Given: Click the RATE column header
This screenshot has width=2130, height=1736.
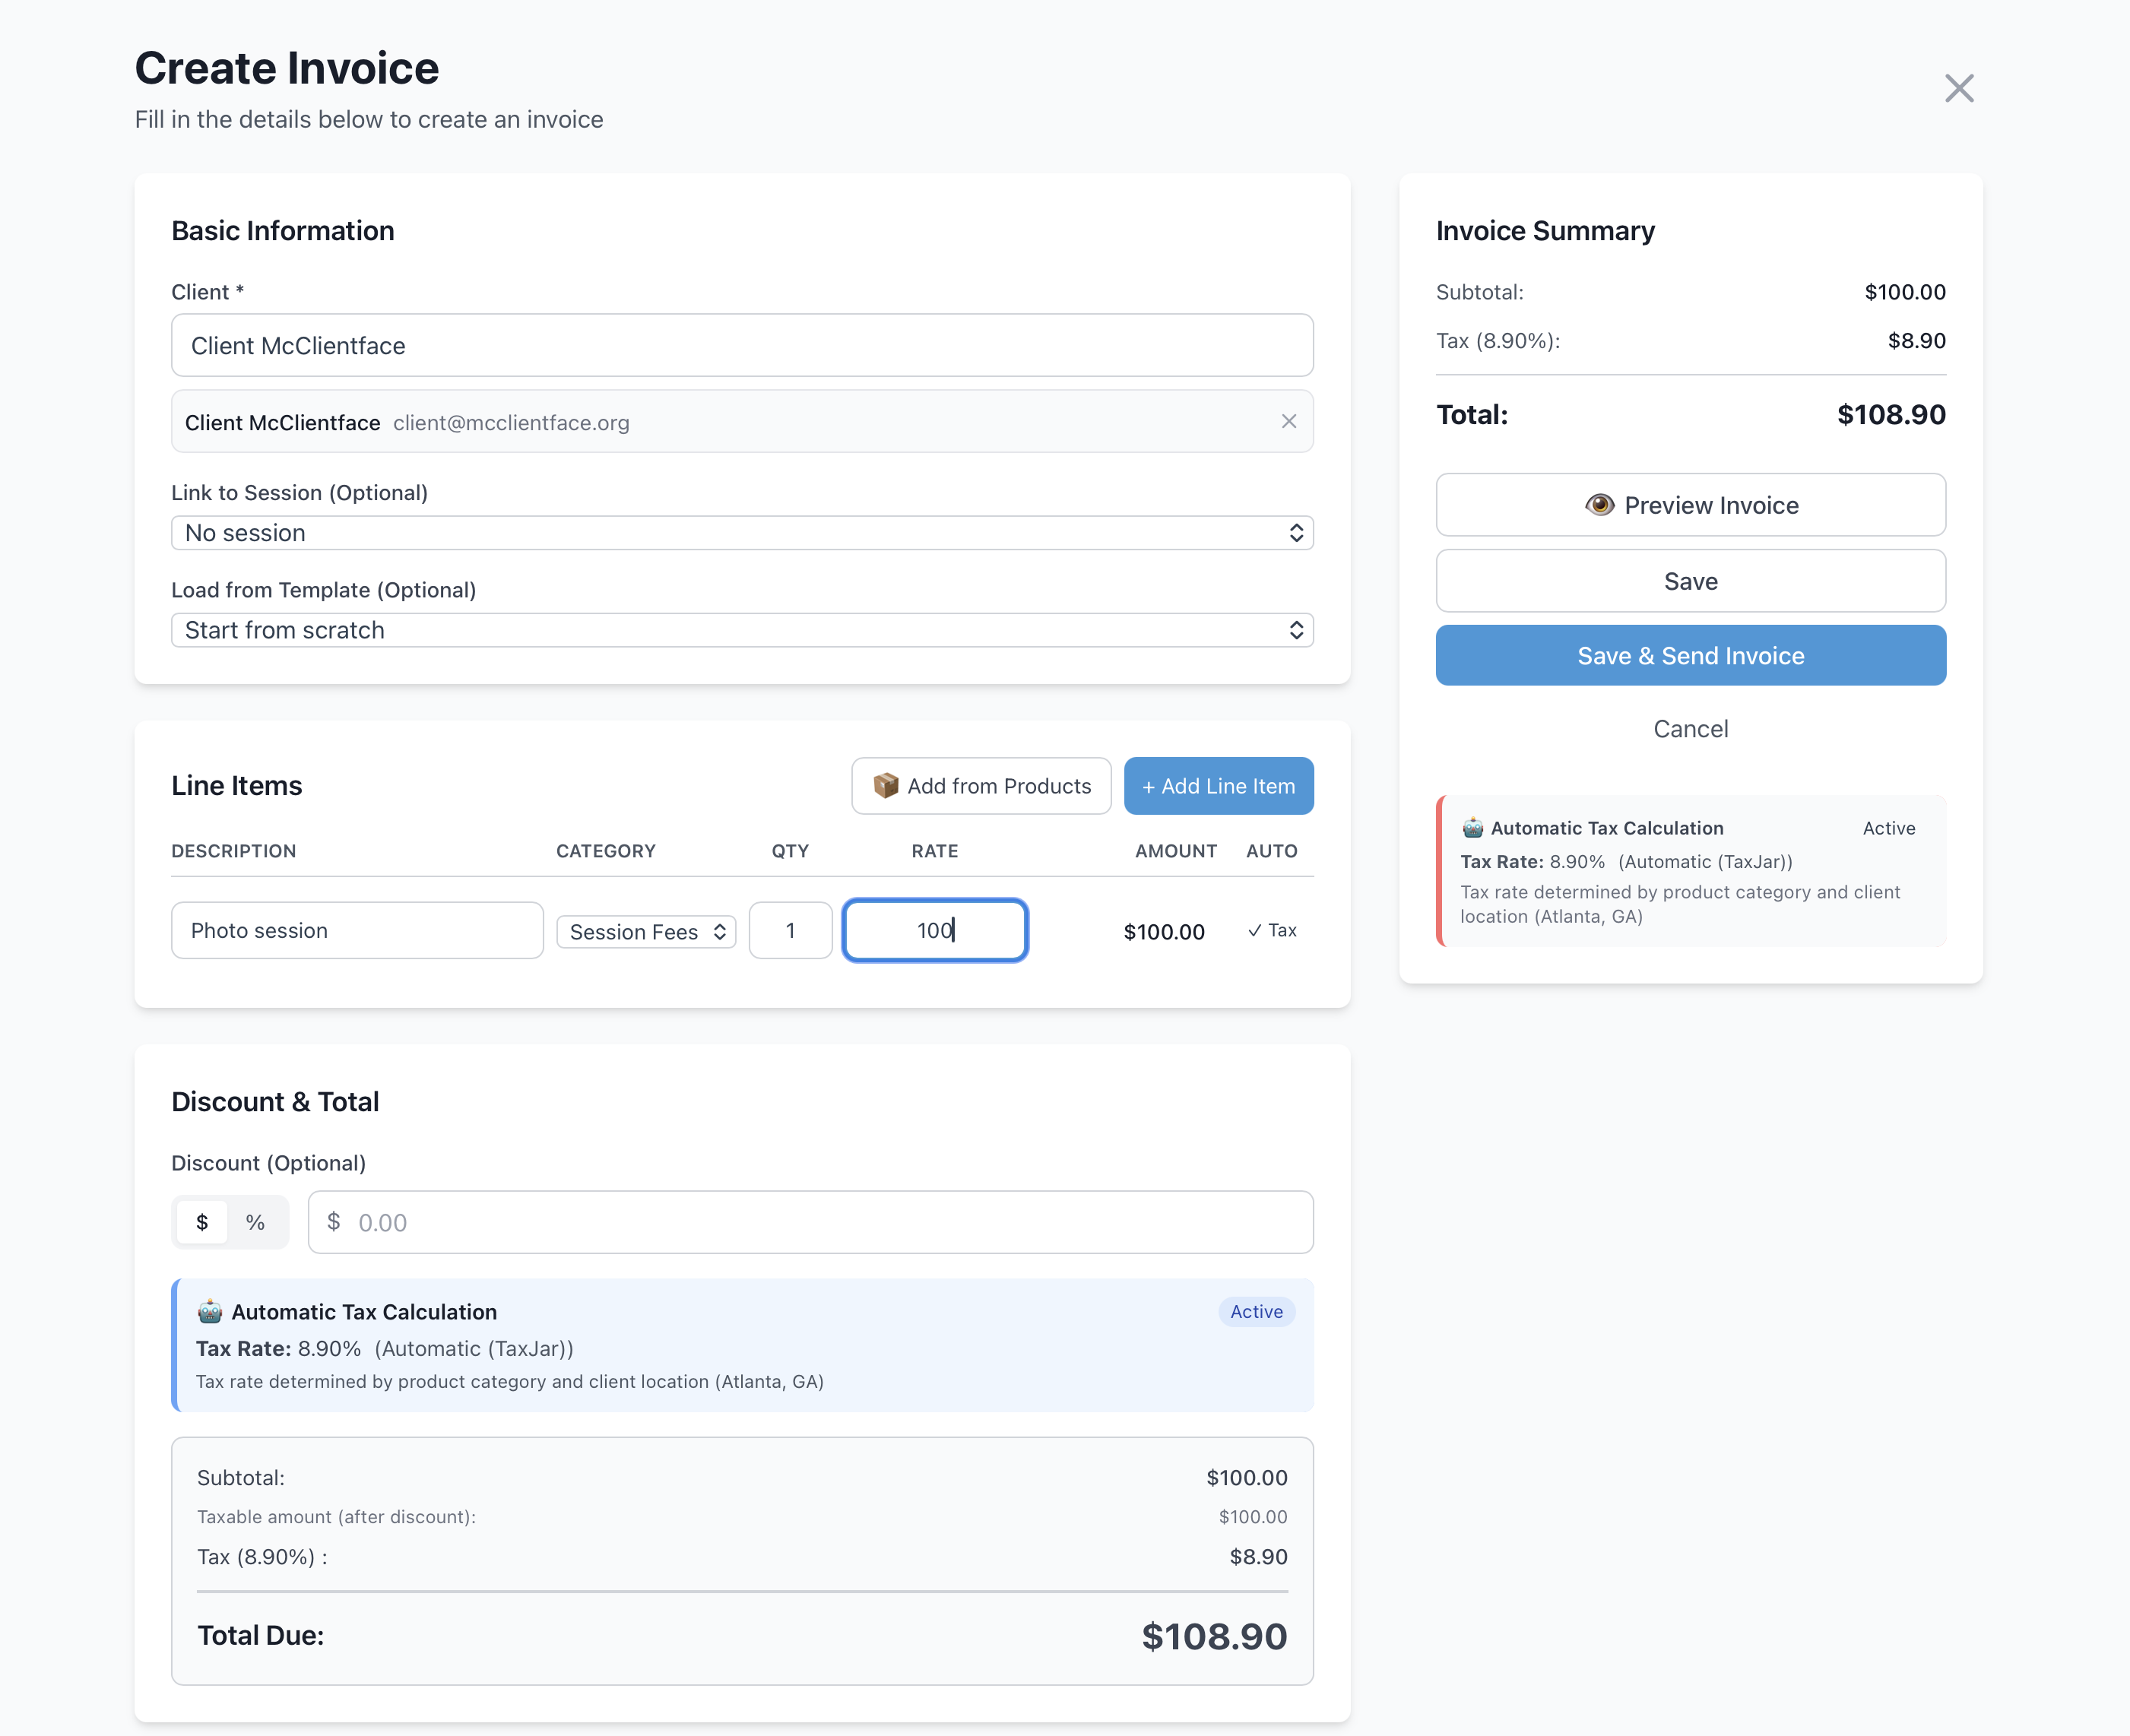Looking at the screenshot, I should coord(934,851).
